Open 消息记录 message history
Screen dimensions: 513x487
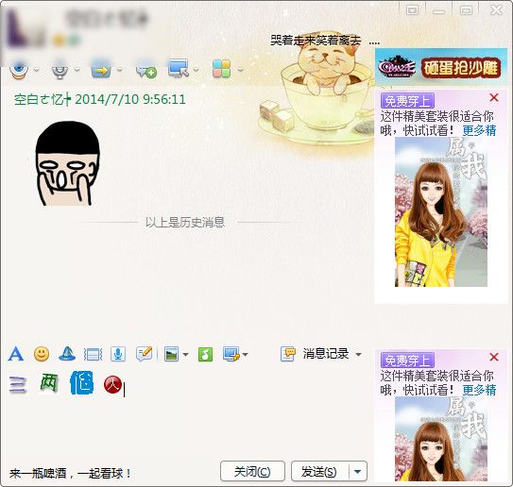(315, 354)
